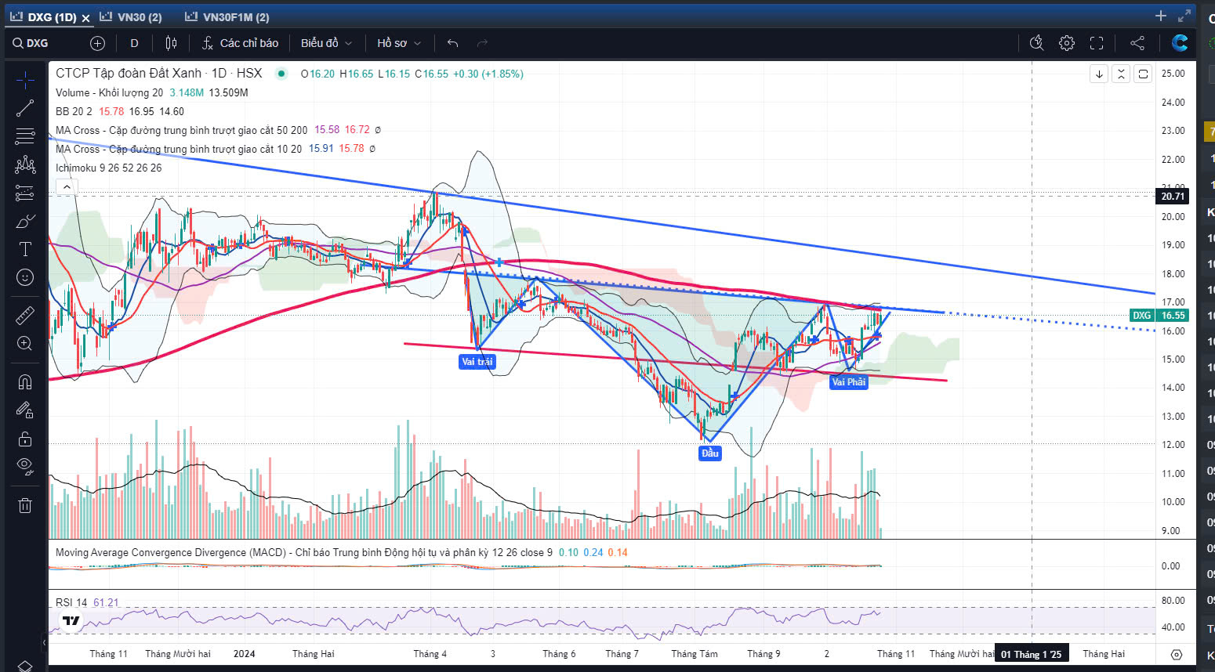1215x672 pixels.
Task: Click the TradingView logo in RSI pane
Action: (x=71, y=620)
